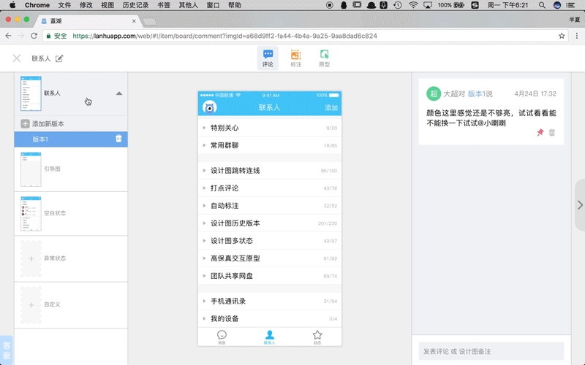Viewport: 585px width, 365px height.
Task: Click the 添加 button in mockup
Action: pos(331,107)
